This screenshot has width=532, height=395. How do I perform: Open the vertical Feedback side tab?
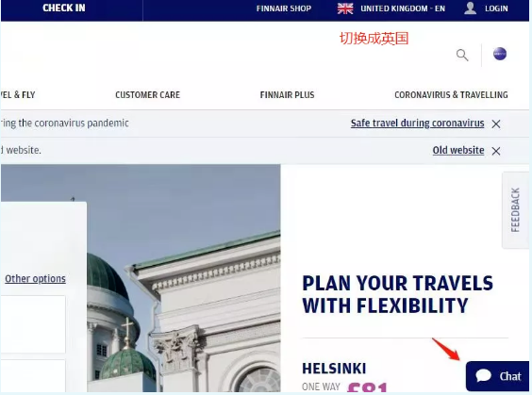click(515, 210)
